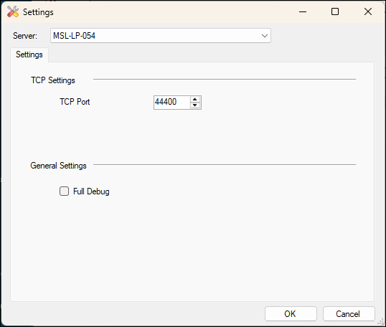Minimize the Settings window
The height and width of the screenshot is (327, 386).
303,11
